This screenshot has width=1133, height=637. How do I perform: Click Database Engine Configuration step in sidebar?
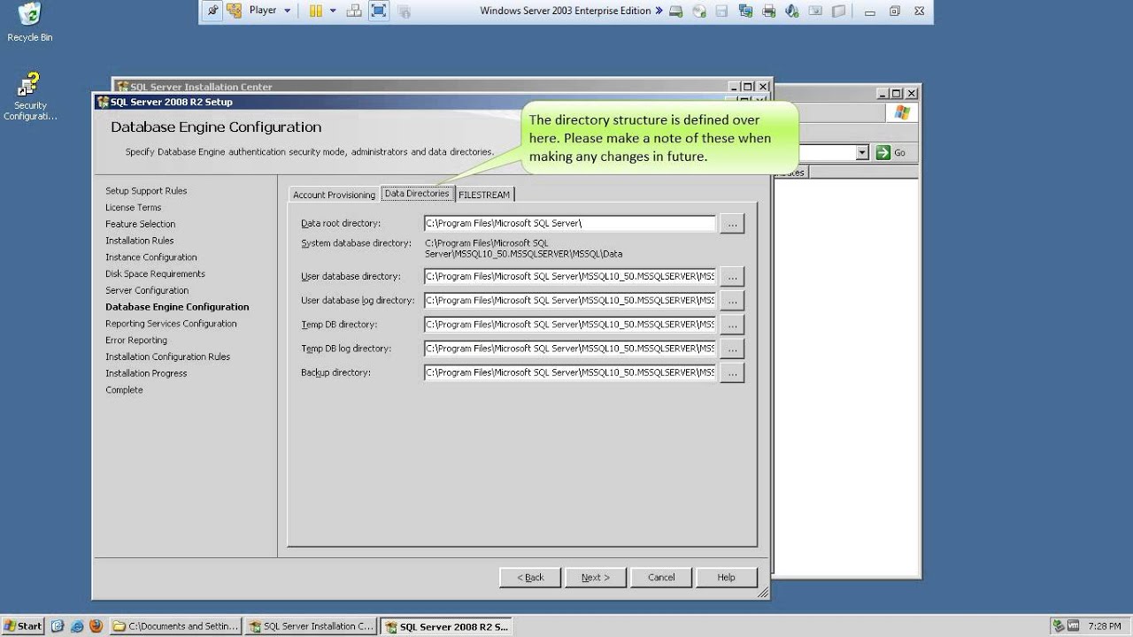pos(177,307)
